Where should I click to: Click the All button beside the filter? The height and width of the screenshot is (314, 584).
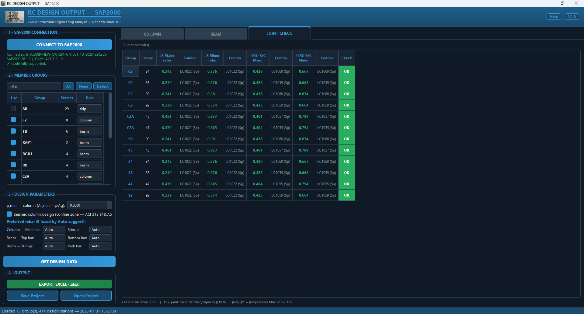[68, 86]
